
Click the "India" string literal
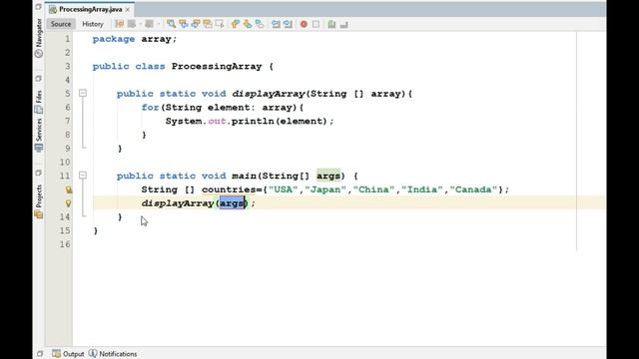click(422, 189)
